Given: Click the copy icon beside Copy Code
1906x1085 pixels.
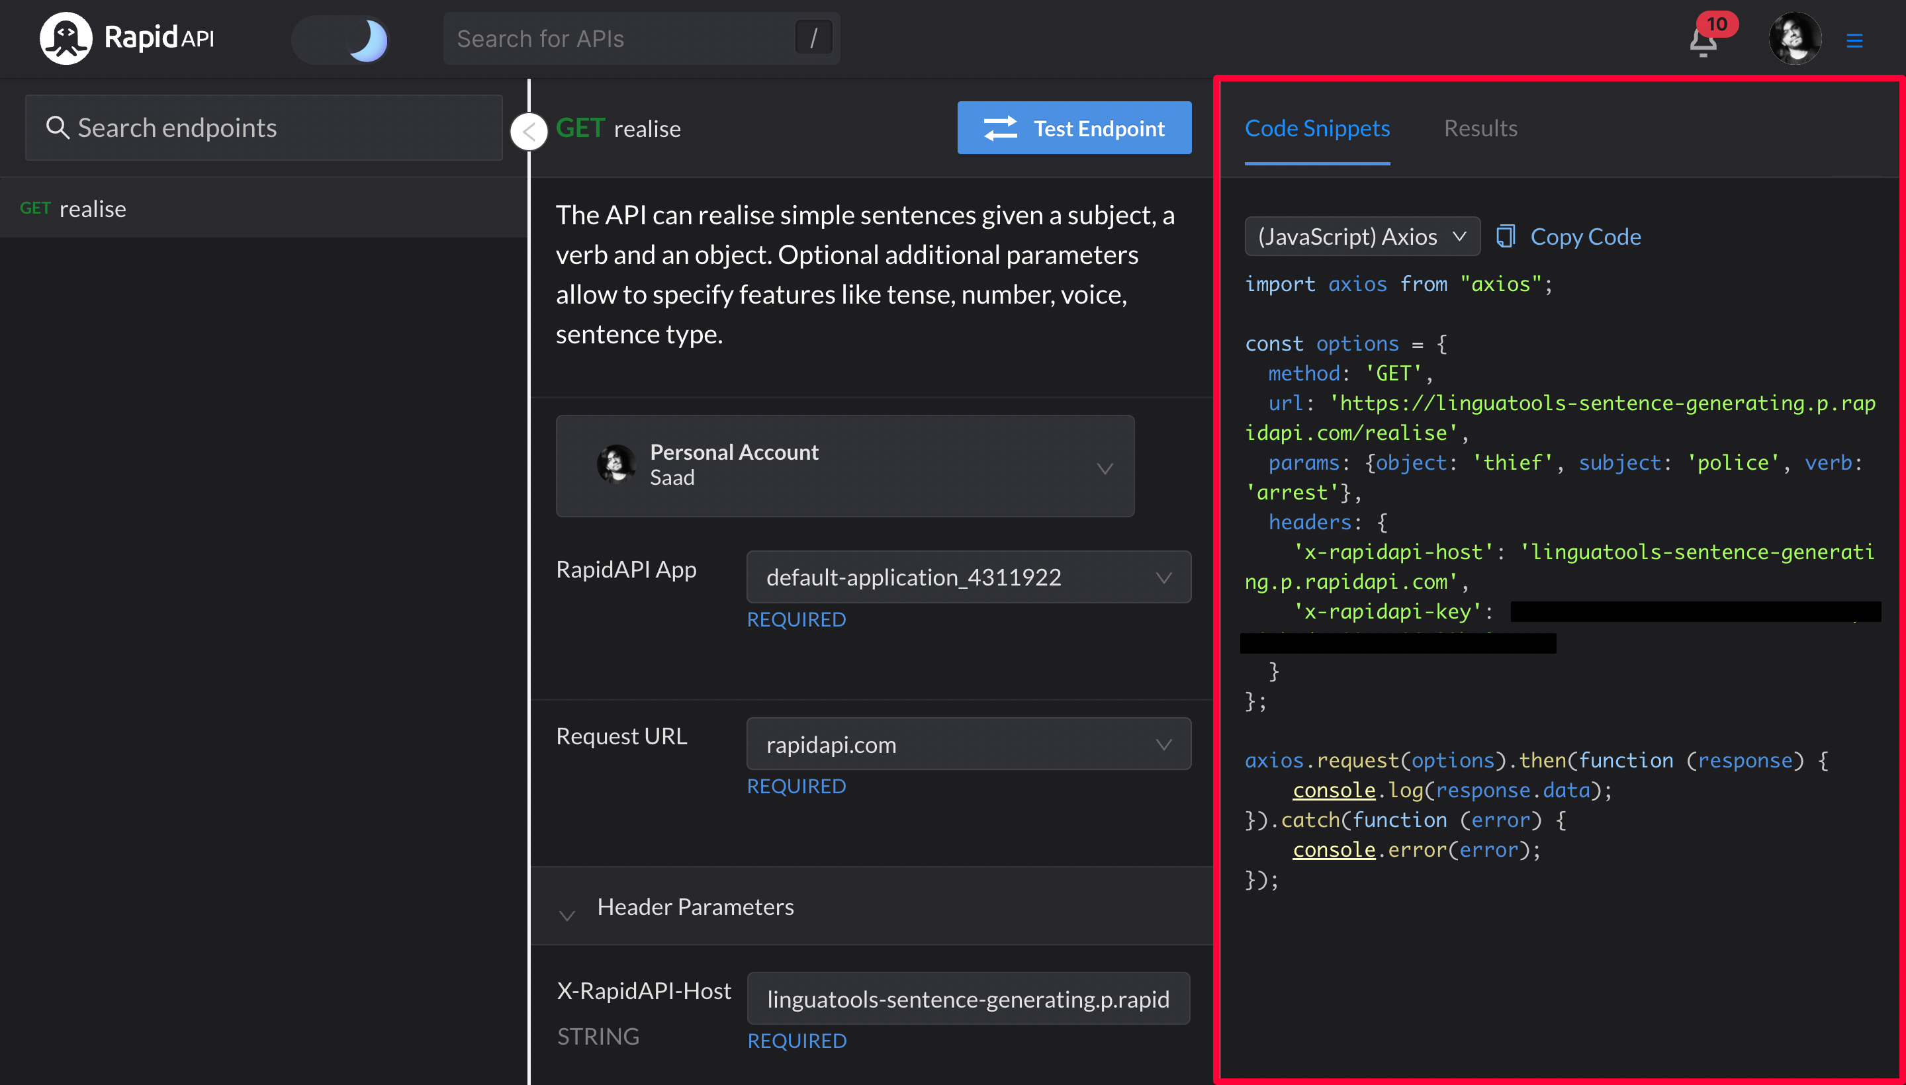Looking at the screenshot, I should [x=1505, y=236].
